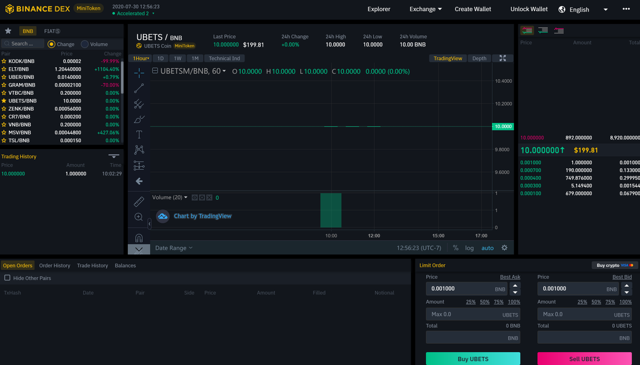Viewport: 640px width, 365px height.
Task: Open the Explorer link
Action: coord(379,9)
